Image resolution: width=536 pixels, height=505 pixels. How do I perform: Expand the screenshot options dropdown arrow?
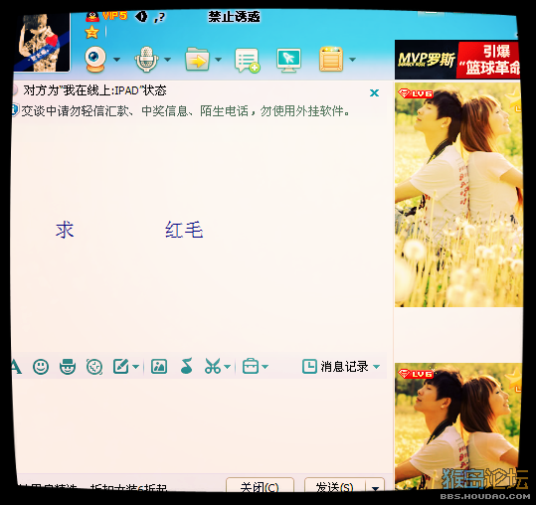[228, 367]
